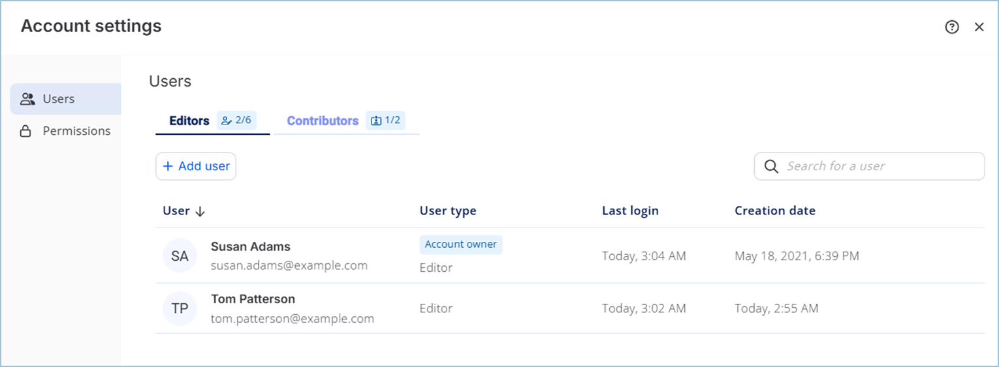
Task: Open Permissions in the sidebar
Action: coord(76,131)
